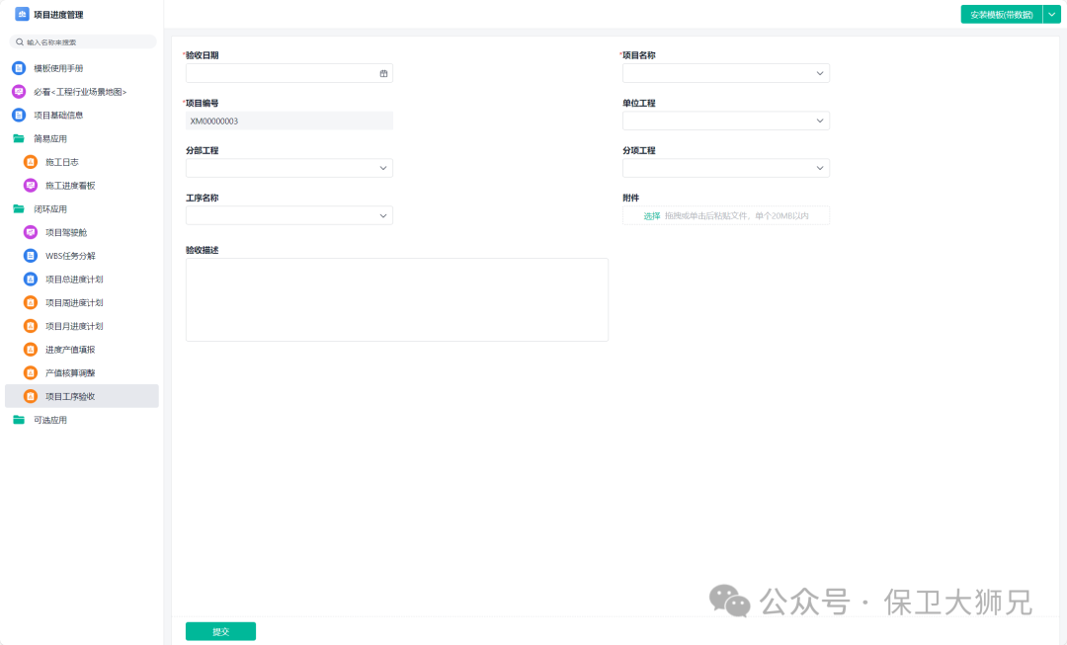The width and height of the screenshot is (1067, 645).
Task: Open 施工进度看板 purple dashboard icon
Action: (x=31, y=185)
